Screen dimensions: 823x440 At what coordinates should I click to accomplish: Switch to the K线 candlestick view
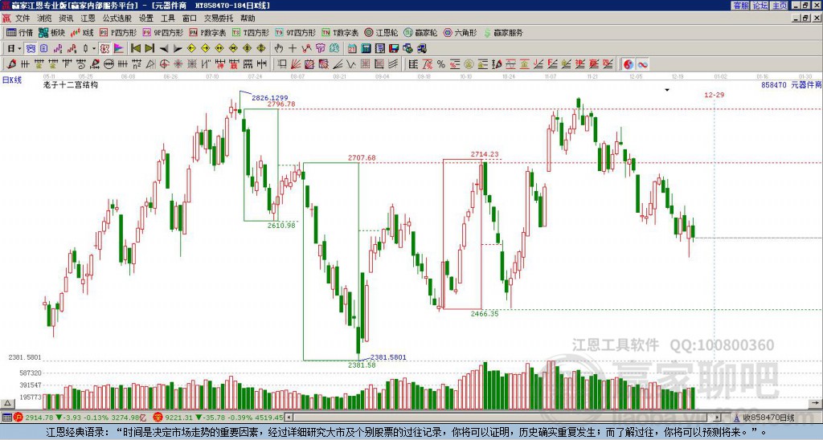coord(83,32)
